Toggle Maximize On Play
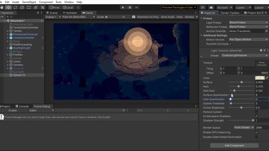The height and width of the screenshot is (151, 269). point(148,17)
